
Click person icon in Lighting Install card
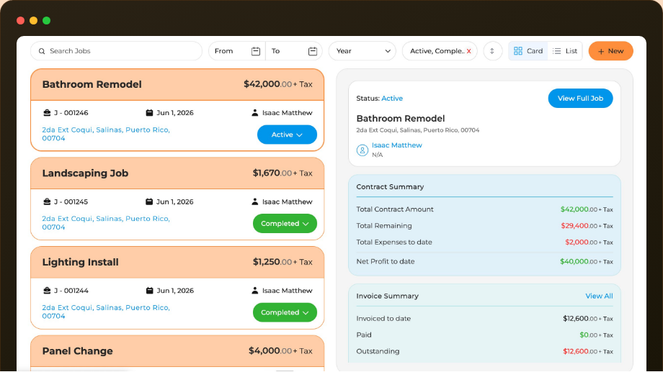254,291
